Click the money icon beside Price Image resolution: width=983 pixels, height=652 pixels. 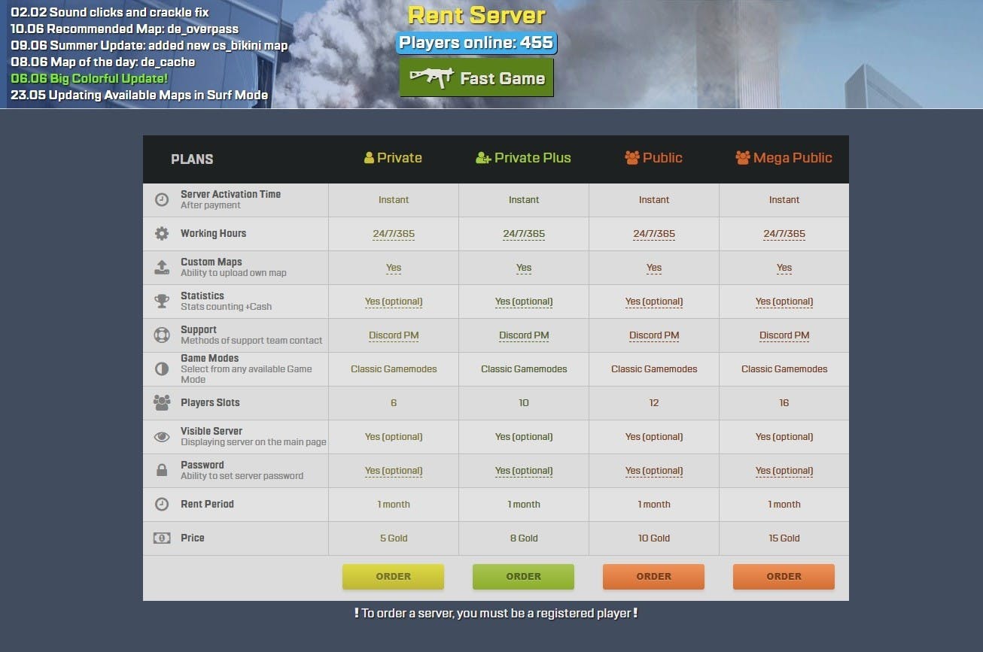click(x=162, y=538)
